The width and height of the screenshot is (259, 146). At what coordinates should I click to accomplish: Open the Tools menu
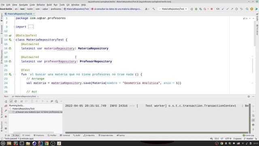(x=62, y=5)
